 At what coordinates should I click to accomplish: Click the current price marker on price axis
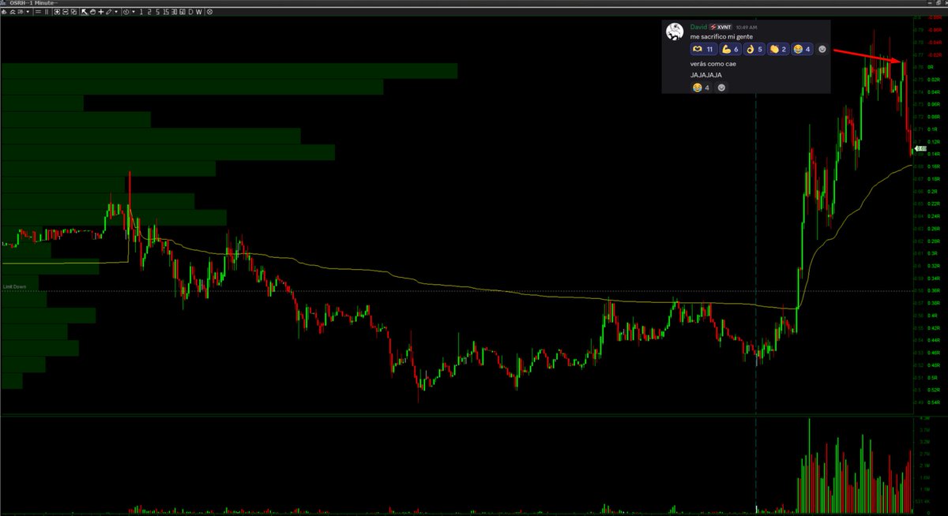(x=921, y=148)
